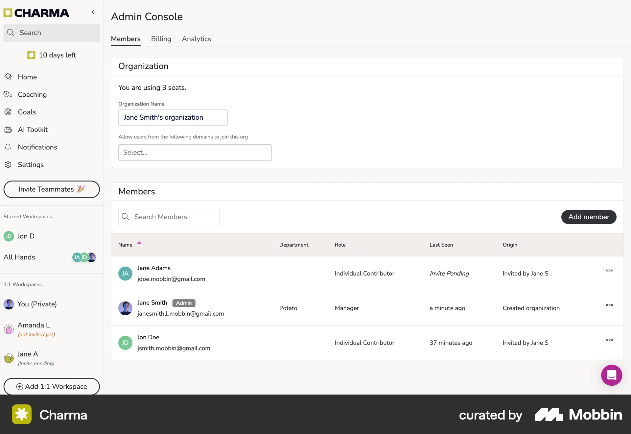
Task: Click Invite Teammates
Action: click(x=51, y=189)
